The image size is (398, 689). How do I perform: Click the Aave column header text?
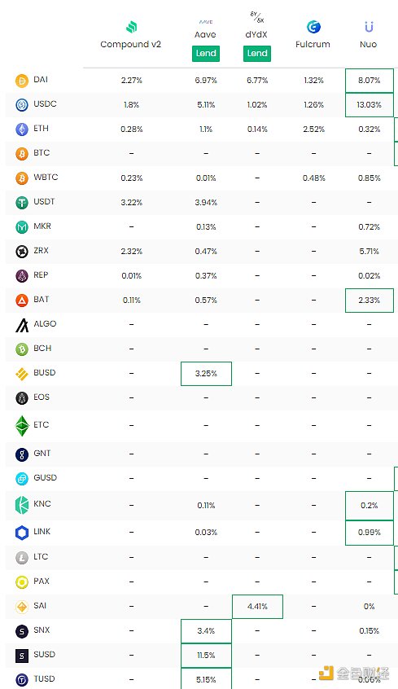pyautogui.click(x=206, y=34)
